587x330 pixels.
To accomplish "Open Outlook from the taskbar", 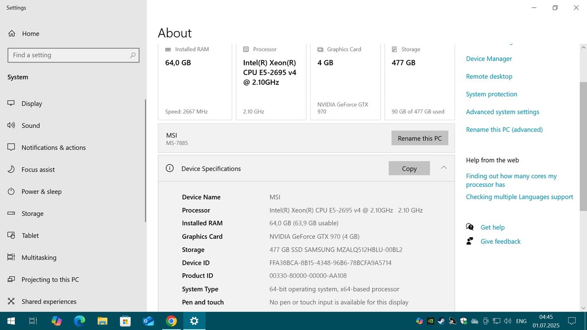I will (x=148, y=321).
